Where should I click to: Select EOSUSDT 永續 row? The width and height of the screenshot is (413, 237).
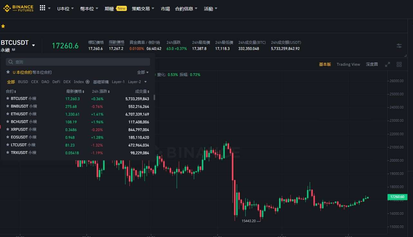78,137
